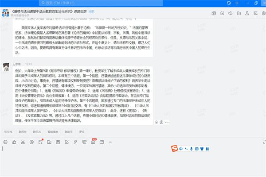Expand the 更多 quick actions button

click(82, 132)
